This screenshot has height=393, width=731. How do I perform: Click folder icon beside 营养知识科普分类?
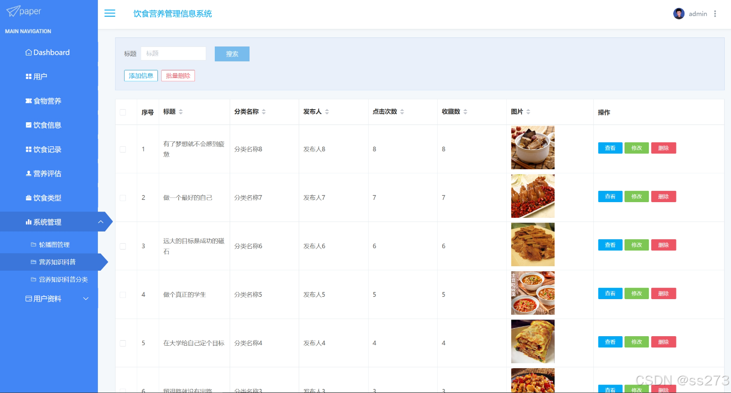click(x=33, y=279)
